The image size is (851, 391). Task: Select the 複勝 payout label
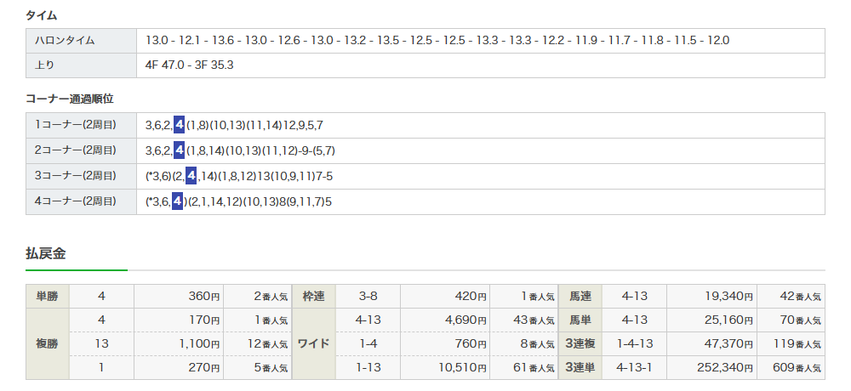(47, 344)
